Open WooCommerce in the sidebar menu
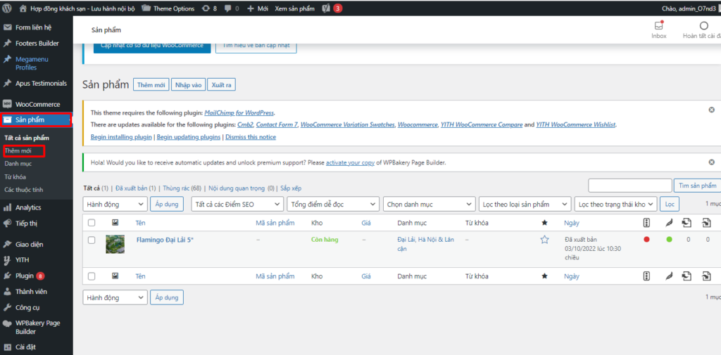 (37, 104)
